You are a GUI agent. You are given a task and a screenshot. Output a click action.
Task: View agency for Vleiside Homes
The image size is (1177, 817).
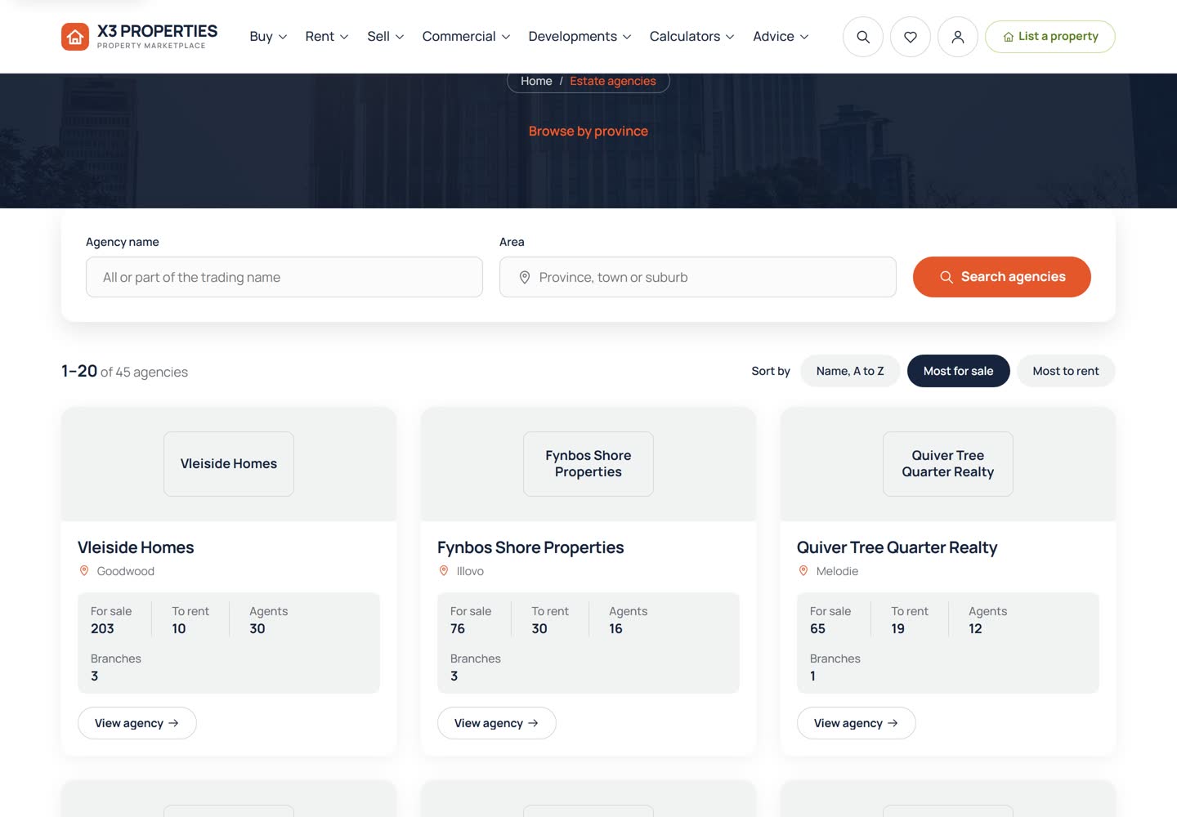(x=137, y=723)
